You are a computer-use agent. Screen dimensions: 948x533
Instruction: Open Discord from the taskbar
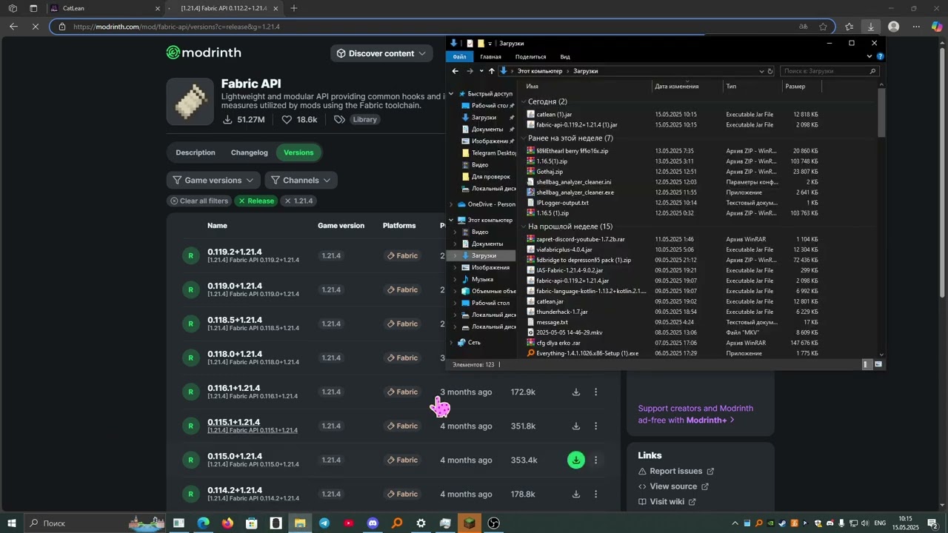pyautogui.click(x=373, y=523)
